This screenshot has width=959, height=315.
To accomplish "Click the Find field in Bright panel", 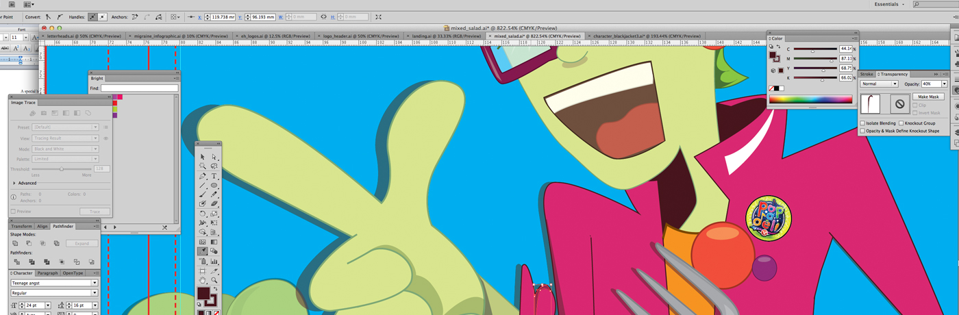I will (139, 88).
